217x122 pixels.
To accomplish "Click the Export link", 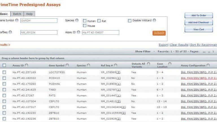I will (x=163, y=45).
